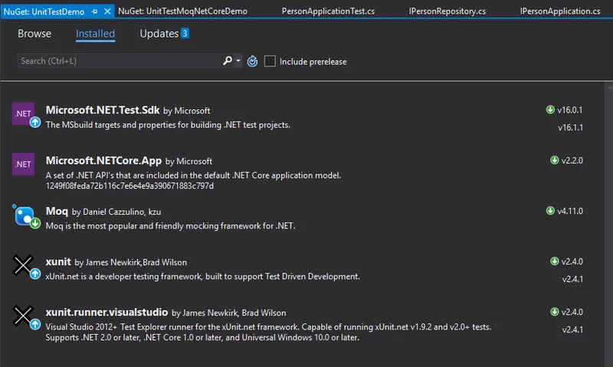The width and height of the screenshot is (613, 367).
Task: Select the Installed tab
Action: (x=95, y=34)
